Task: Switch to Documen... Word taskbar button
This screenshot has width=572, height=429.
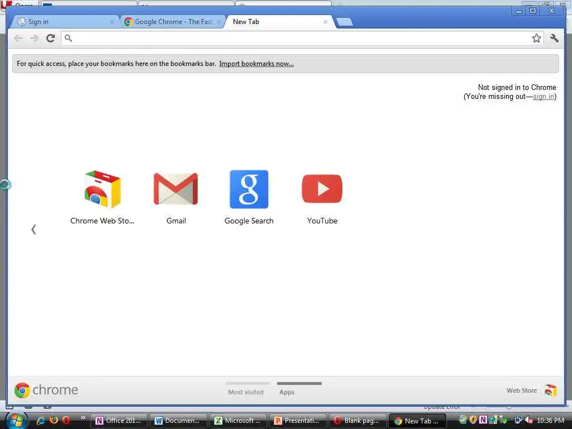Action: click(178, 421)
